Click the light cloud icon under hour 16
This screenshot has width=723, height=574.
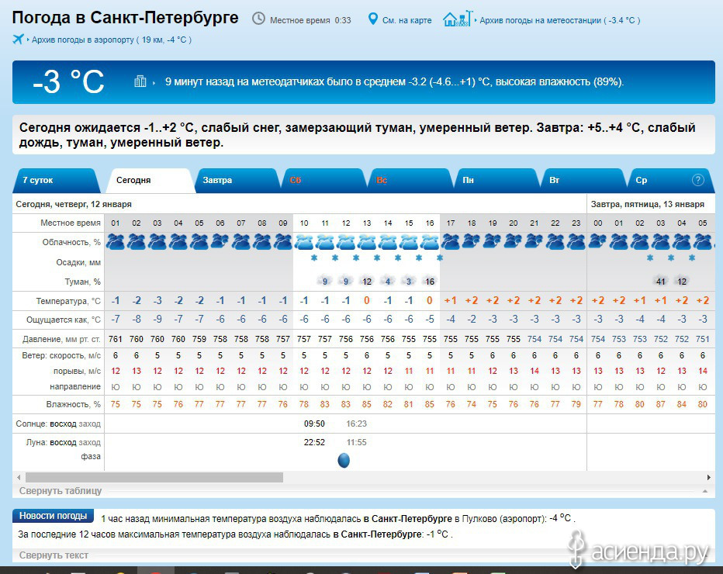pyautogui.click(x=430, y=241)
